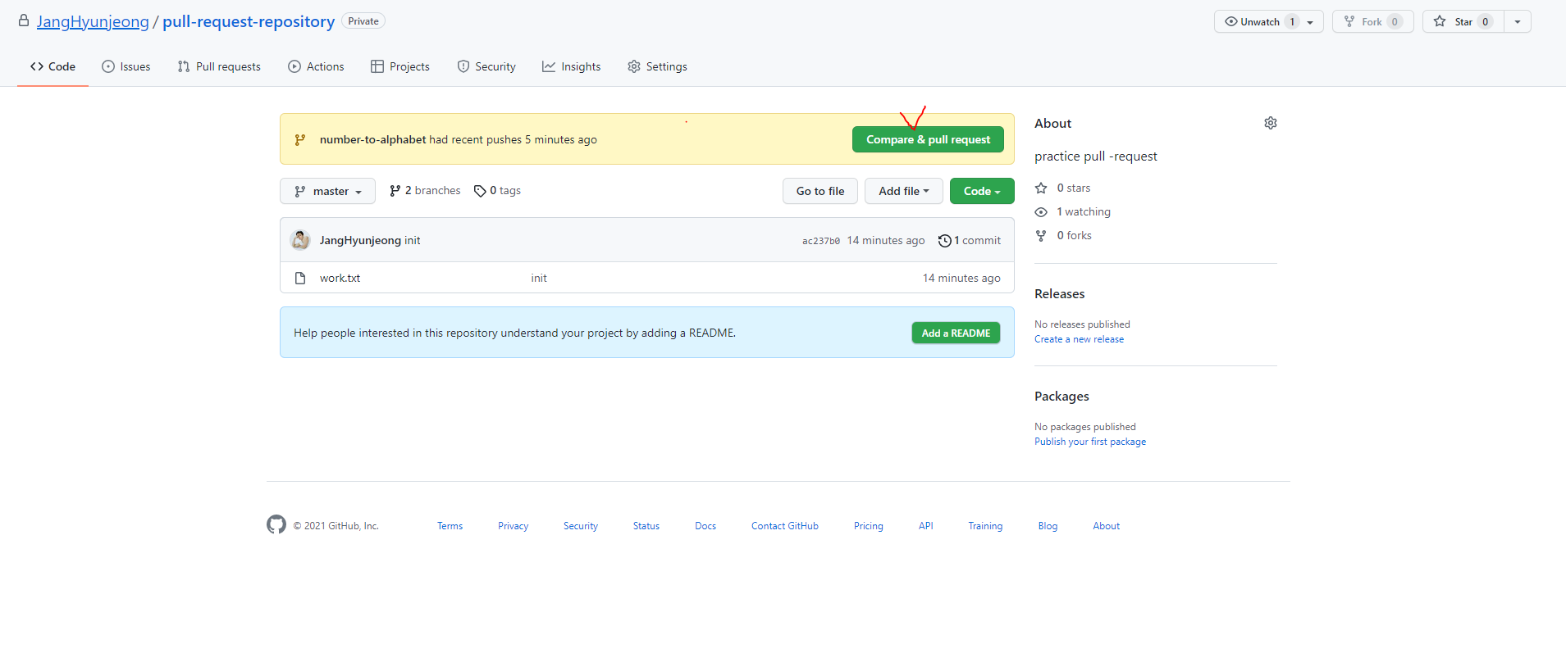1566x653 pixels.
Task: Open the Issues tab
Action: pyautogui.click(x=126, y=66)
